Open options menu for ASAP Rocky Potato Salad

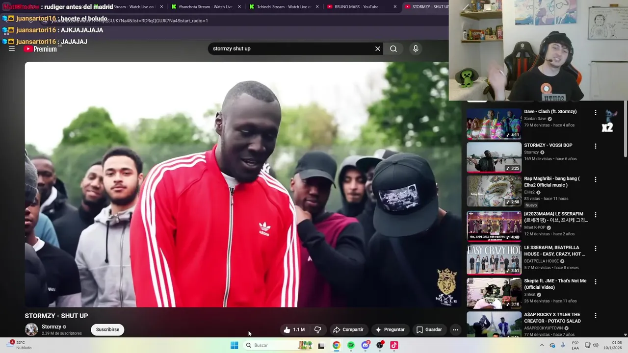[596, 315]
